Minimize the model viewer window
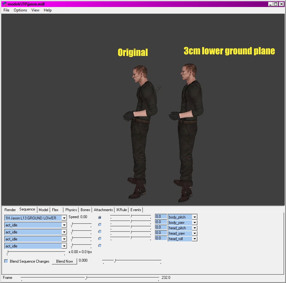The width and height of the screenshot is (286, 283). 270,4
